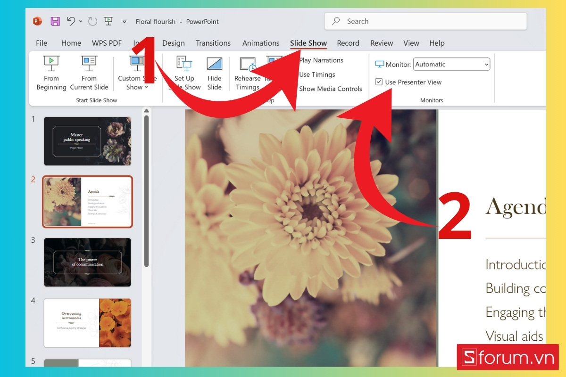The image size is (566, 377).
Task: Start slideshow From Beginning
Action: [51, 73]
